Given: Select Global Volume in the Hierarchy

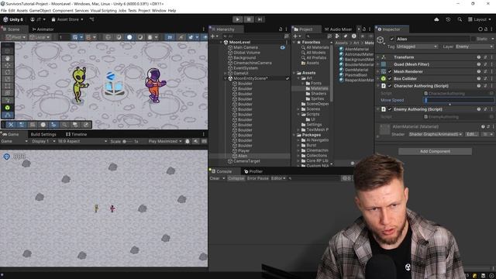Looking at the screenshot, I should tap(246, 53).
